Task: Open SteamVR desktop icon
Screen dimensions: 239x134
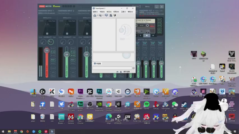Action: click(128, 93)
